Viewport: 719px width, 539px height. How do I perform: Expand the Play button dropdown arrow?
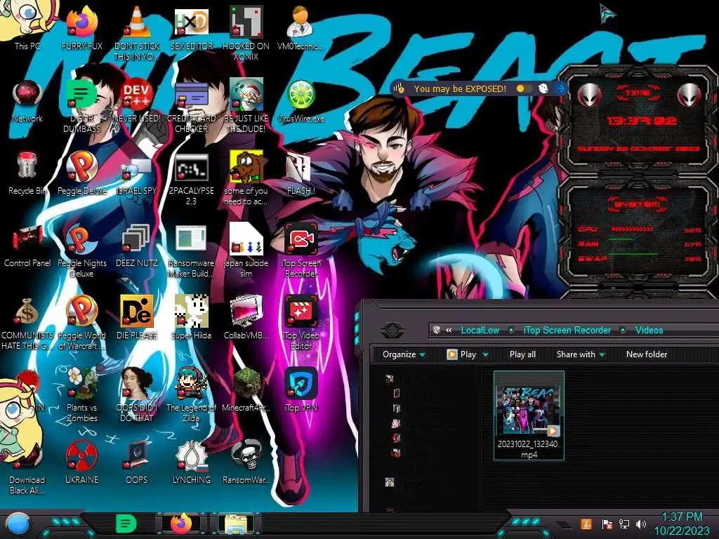486,354
